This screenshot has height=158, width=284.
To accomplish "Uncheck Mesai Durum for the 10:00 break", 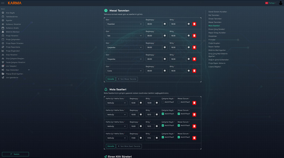I will tap(179, 114).
